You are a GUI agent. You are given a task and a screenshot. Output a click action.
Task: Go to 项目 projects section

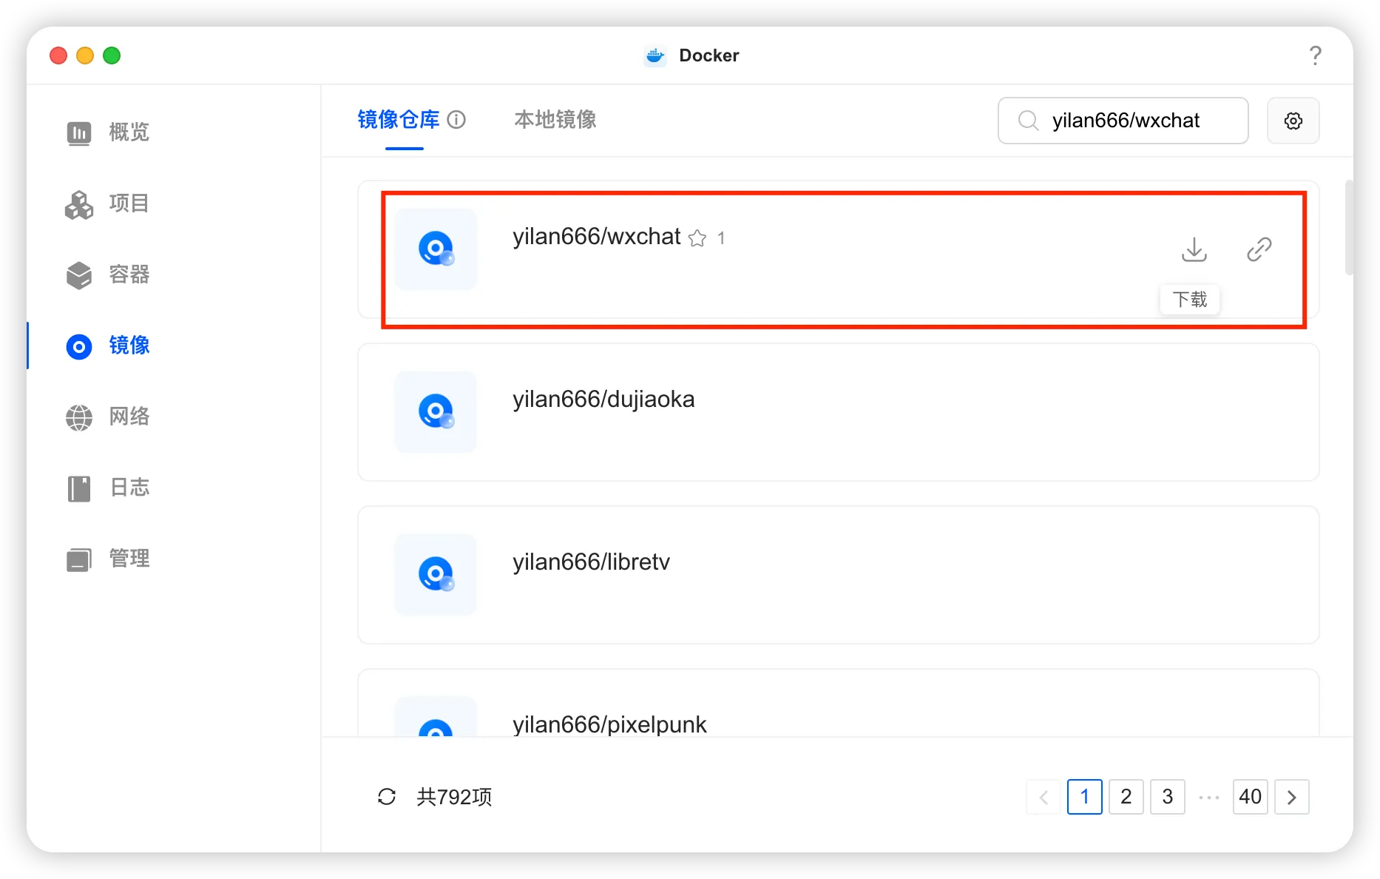pos(108,203)
